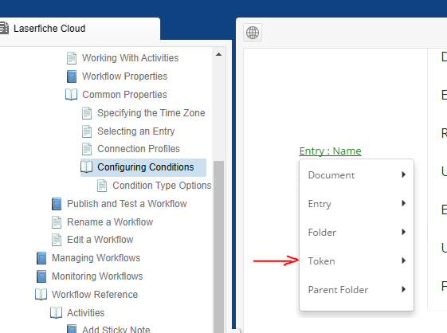The height and width of the screenshot is (333, 447).
Task: Click the Entry : Name green link
Action: [x=330, y=151]
